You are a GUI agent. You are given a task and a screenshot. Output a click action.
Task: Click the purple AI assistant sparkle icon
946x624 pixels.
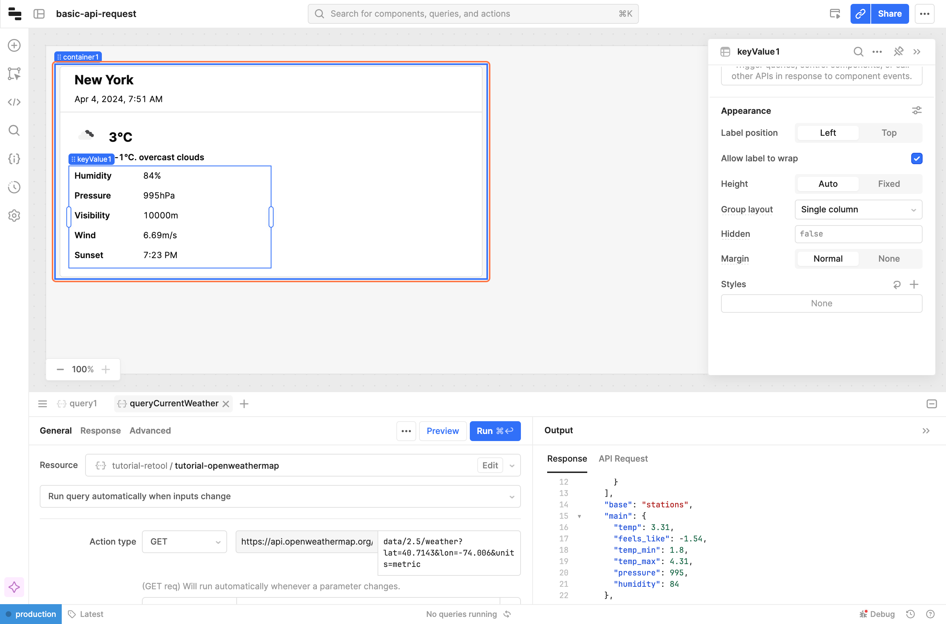tap(14, 587)
